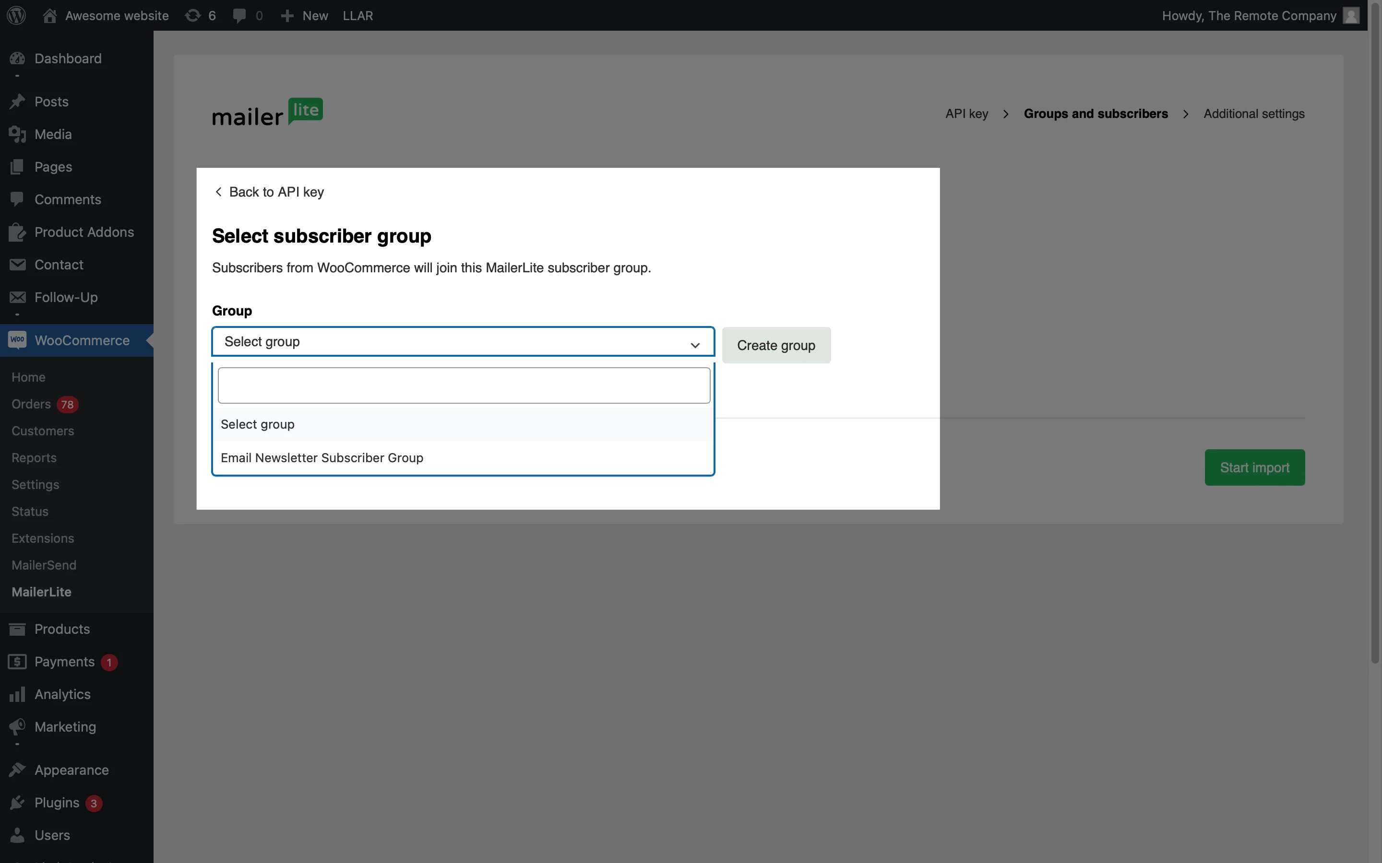Click the Create group button
Image resolution: width=1382 pixels, height=863 pixels.
click(775, 345)
